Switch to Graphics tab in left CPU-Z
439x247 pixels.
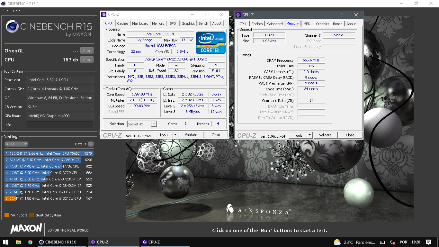point(188,23)
